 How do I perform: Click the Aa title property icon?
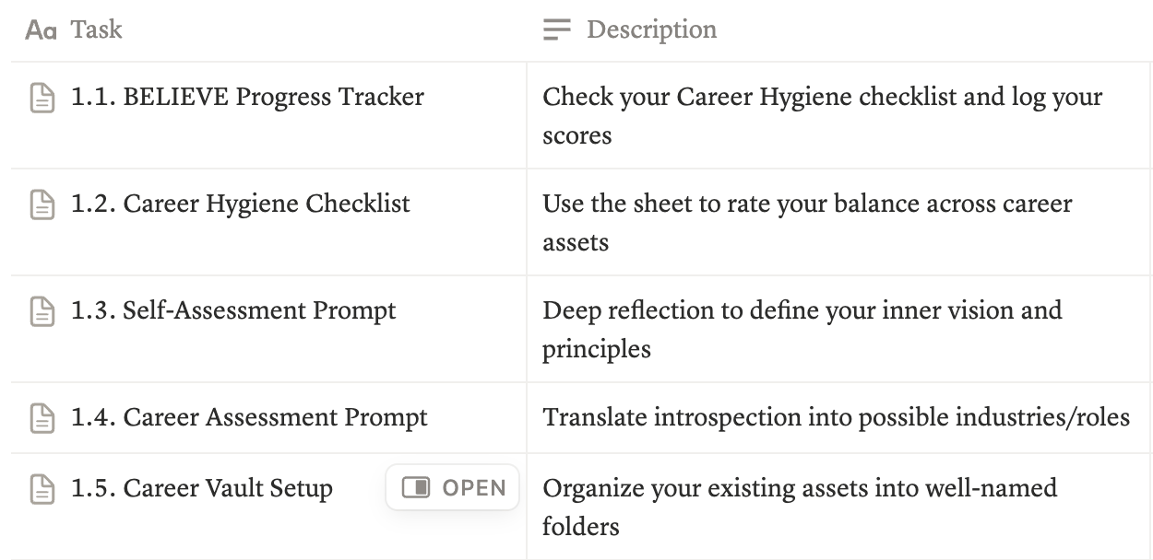click(41, 30)
